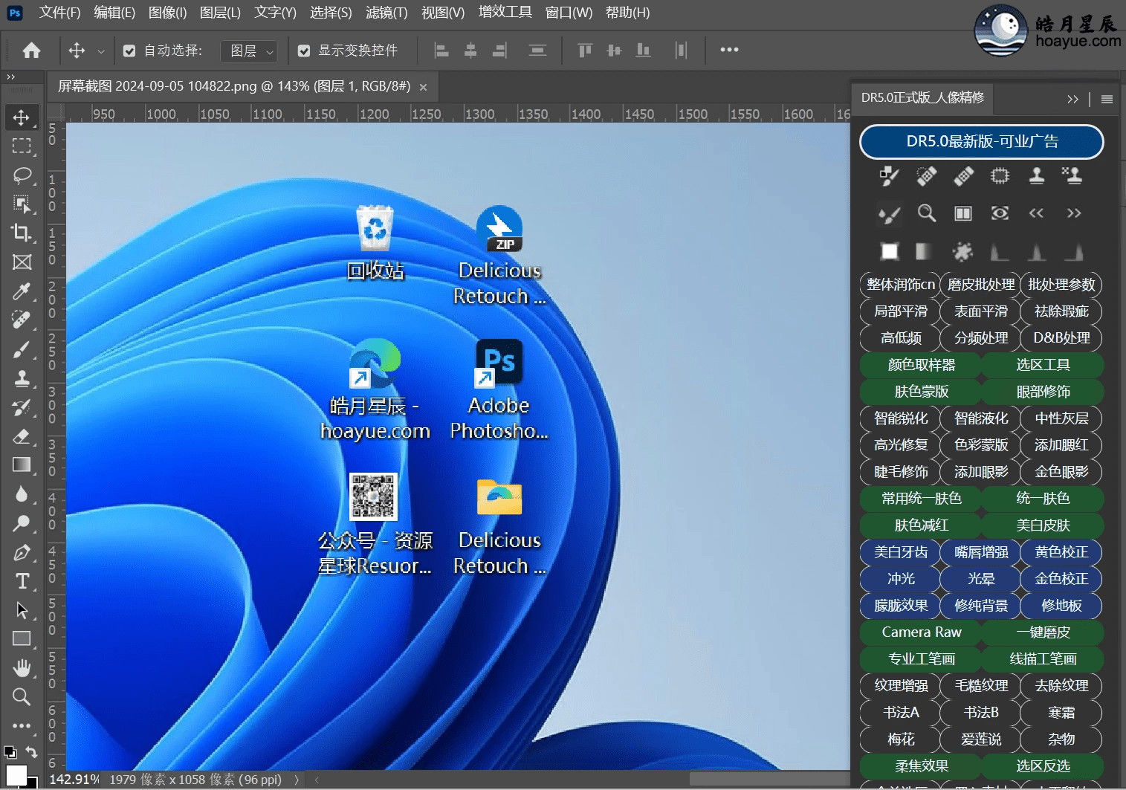Click the stamp icon in DR5.0 panel
Image resolution: width=1126 pixels, height=790 pixels.
pos(1037,175)
